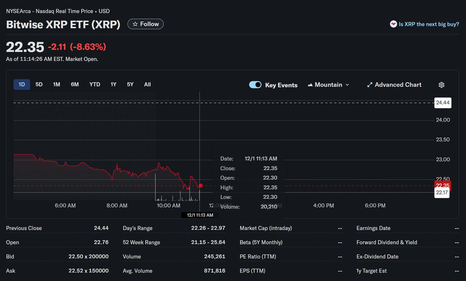Image resolution: width=466 pixels, height=281 pixels.
Task: Choose the 1Y time range
Action: (113, 84)
